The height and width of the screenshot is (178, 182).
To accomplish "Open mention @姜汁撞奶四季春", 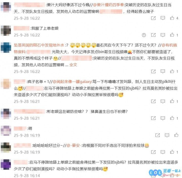I will (108, 5).
